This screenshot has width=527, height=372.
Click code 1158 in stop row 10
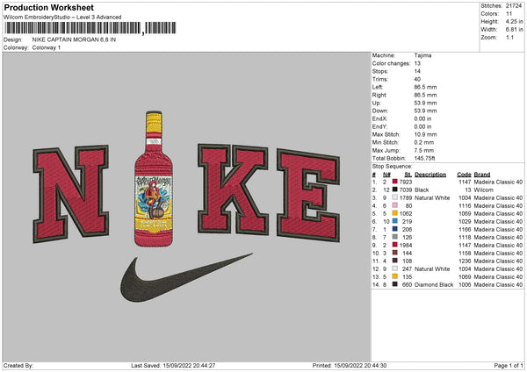pyautogui.click(x=465, y=254)
